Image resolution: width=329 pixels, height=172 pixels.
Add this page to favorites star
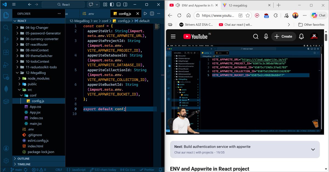248,16
